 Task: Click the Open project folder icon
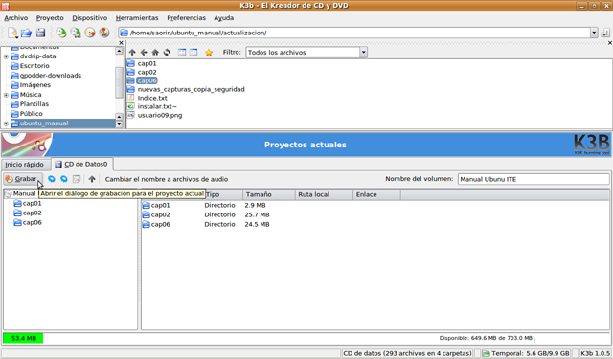[26, 33]
